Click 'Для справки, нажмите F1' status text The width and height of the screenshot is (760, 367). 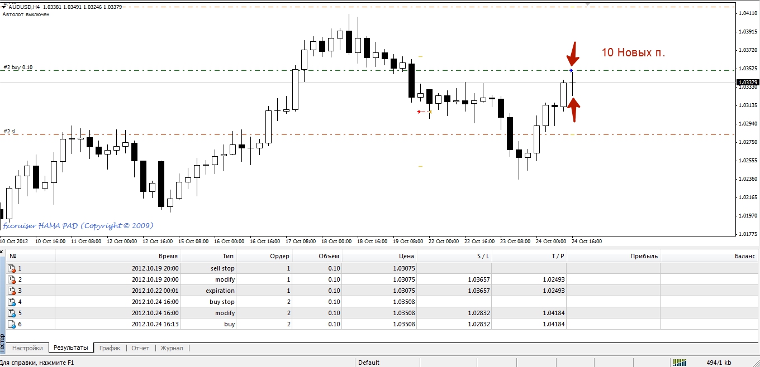pos(37,363)
